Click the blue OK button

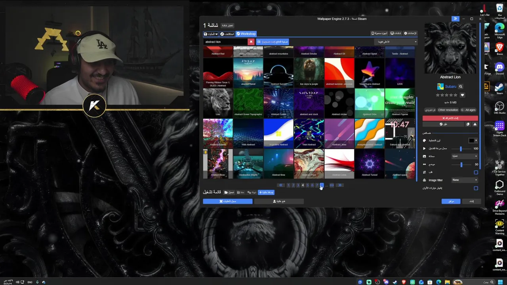(451, 201)
